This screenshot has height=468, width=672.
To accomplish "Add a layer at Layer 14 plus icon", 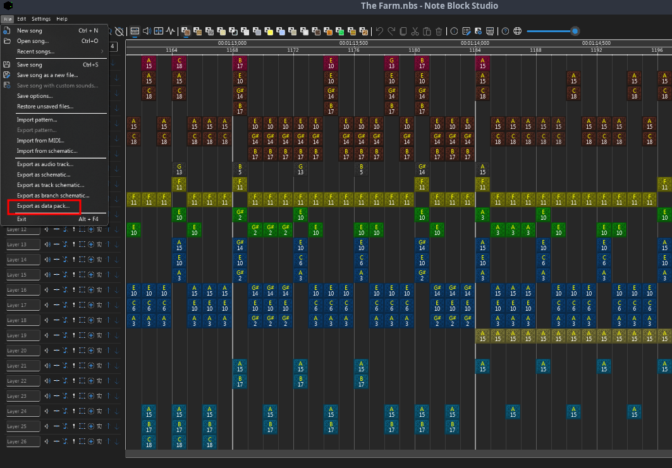I will tap(91, 260).
